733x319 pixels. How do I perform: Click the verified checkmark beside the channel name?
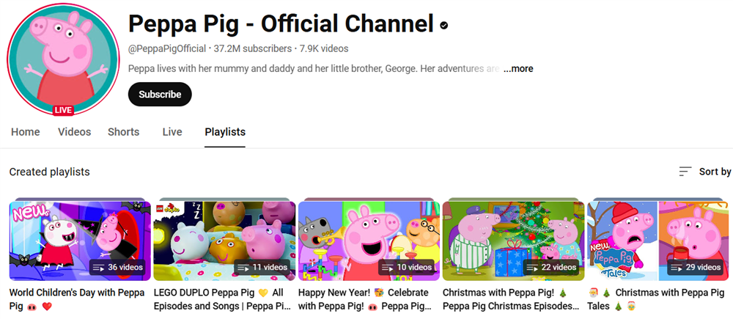click(443, 25)
